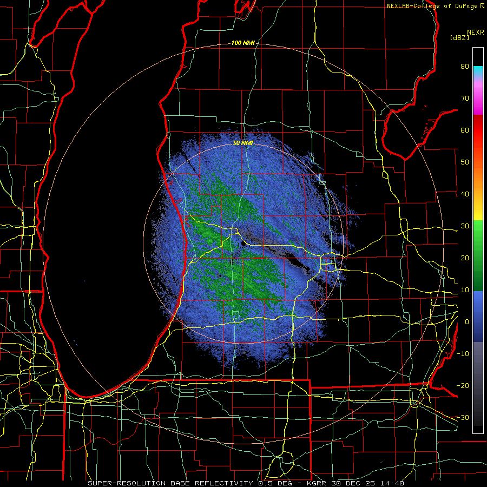Click the 60 dBZ tick label

pos(465,130)
